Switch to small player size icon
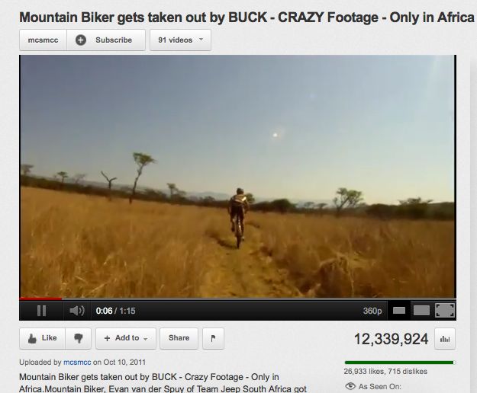Image resolution: width=477 pixels, height=393 pixels. click(x=399, y=311)
